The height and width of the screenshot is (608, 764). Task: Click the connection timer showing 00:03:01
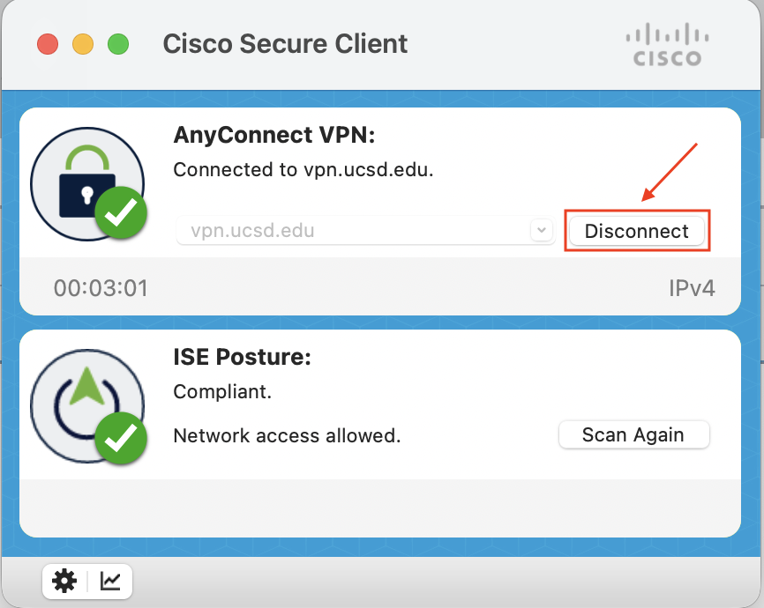pyautogui.click(x=100, y=287)
